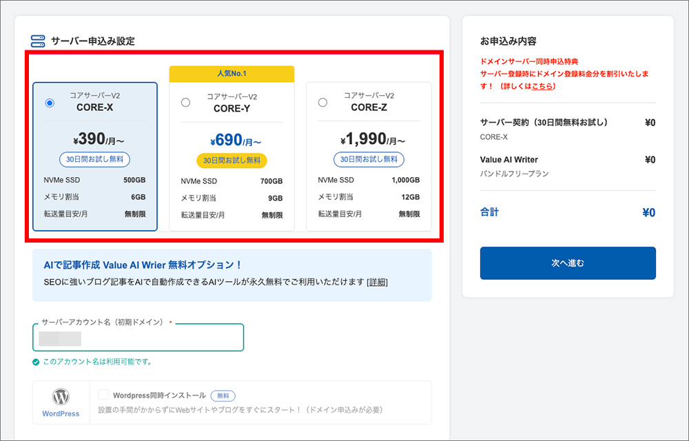Click the CORE-X 30日間お試し無料 badge
The width and height of the screenshot is (689, 441).
[94, 159]
